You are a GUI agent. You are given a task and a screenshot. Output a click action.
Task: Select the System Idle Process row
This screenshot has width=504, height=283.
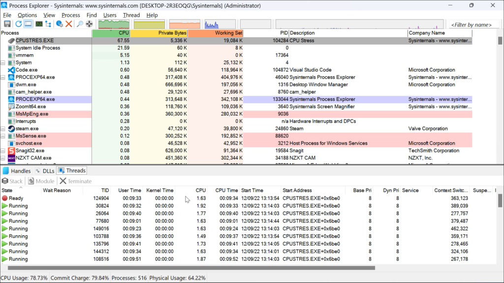[x=236, y=48]
